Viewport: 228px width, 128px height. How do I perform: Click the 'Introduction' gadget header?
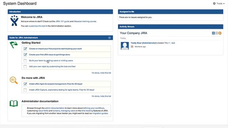60,12
